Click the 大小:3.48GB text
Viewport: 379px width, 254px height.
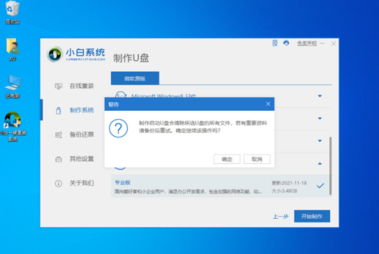[284, 191]
